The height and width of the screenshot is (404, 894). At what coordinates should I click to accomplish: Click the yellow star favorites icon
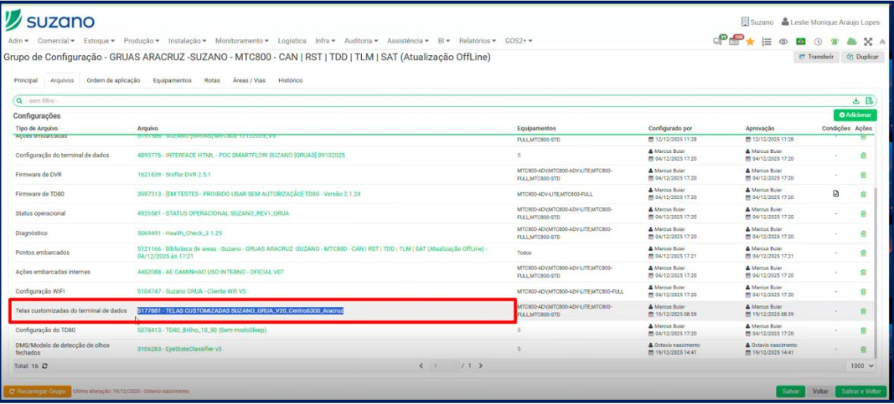pyautogui.click(x=750, y=41)
